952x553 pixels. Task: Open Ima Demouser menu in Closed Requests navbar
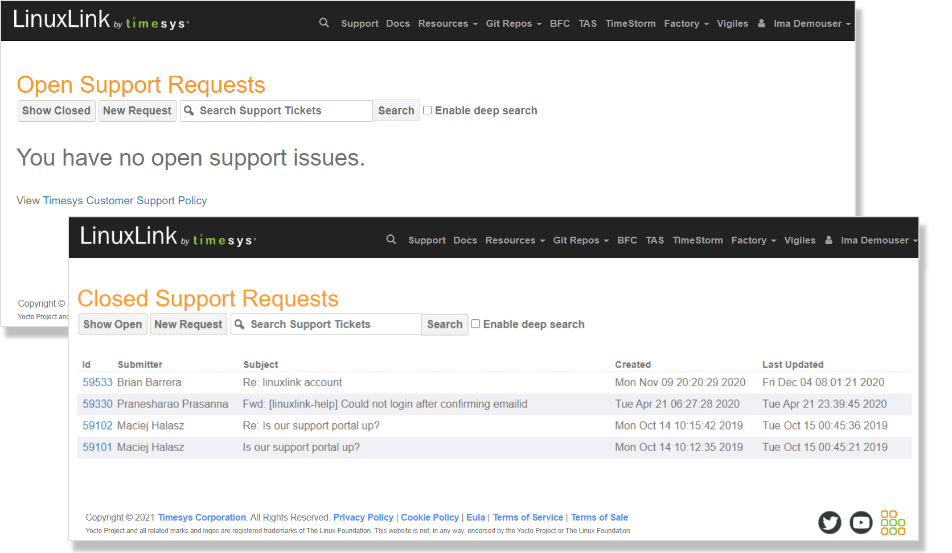pos(879,240)
